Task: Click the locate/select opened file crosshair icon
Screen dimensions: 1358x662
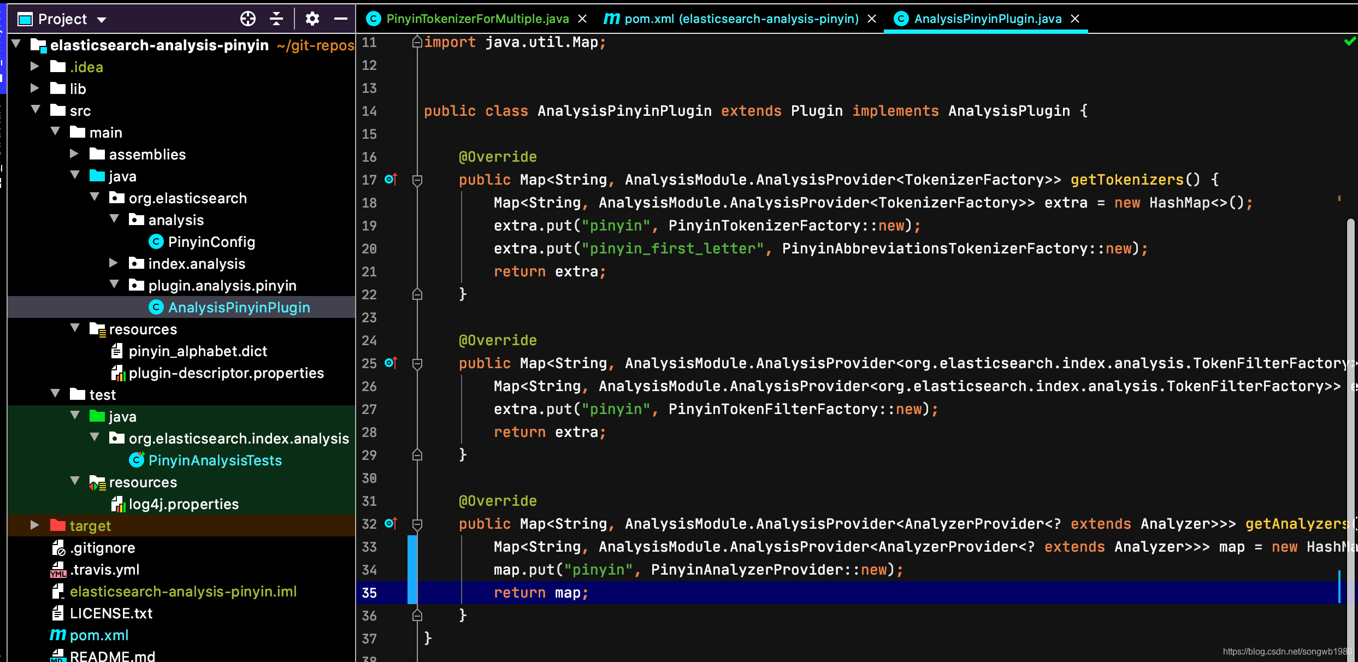Action: tap(247, 19)
